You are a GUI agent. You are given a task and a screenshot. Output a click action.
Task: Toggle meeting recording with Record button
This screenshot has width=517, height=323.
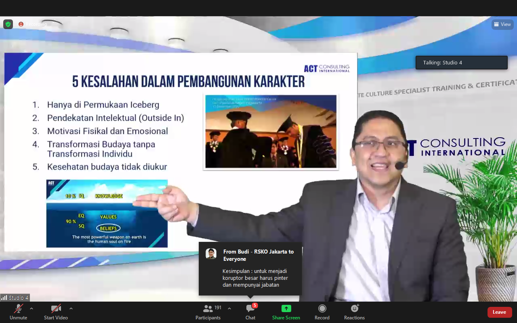pos(322,312)
